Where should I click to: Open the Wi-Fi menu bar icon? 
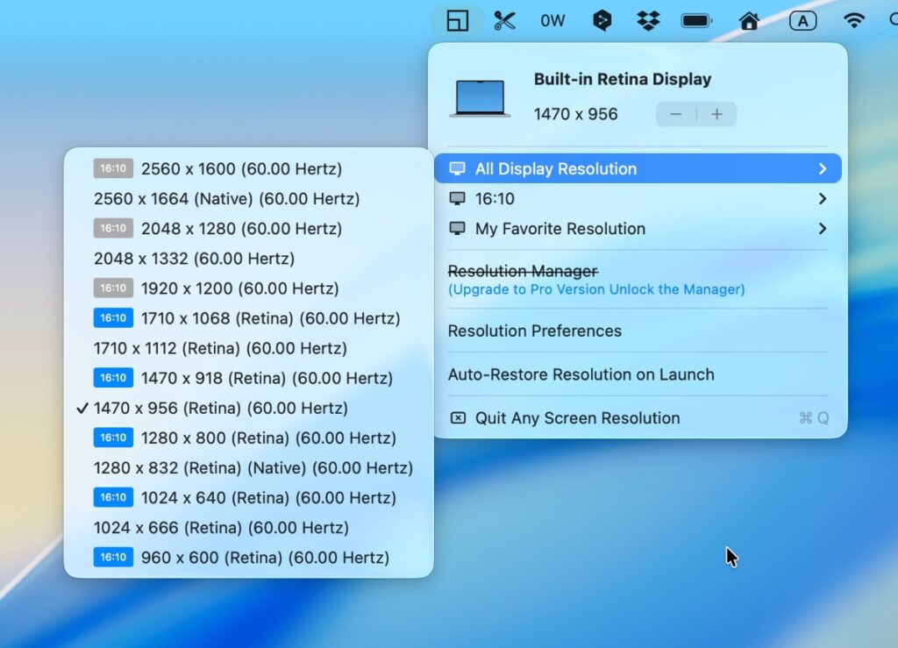tap(852, 20)
